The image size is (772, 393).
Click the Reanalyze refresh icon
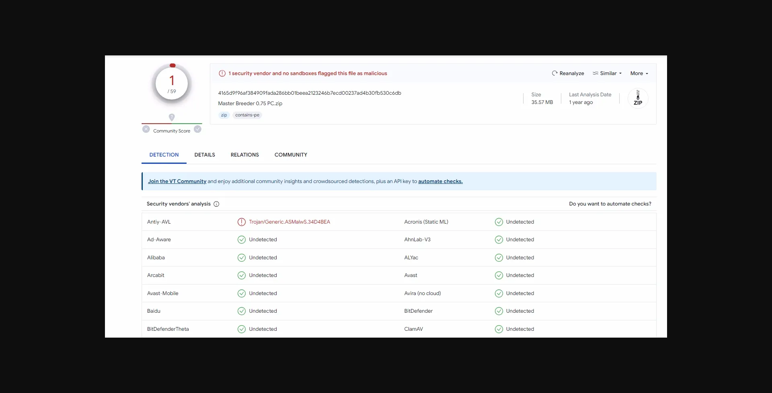tap(554, 73)
